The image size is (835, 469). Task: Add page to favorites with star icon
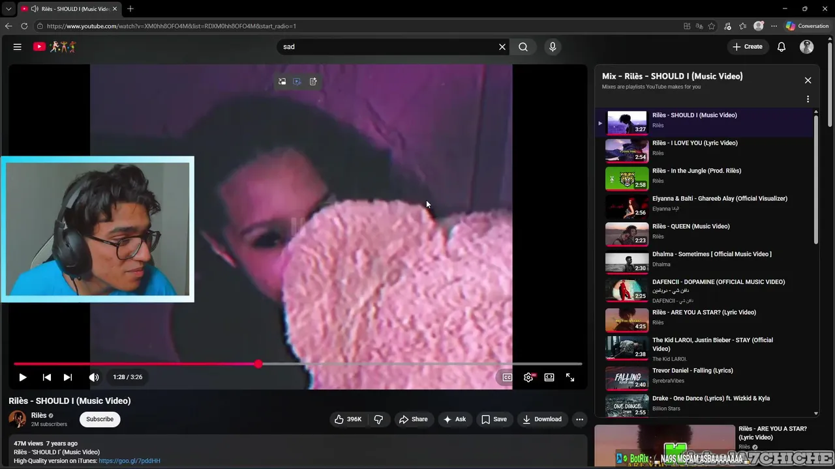712,26
